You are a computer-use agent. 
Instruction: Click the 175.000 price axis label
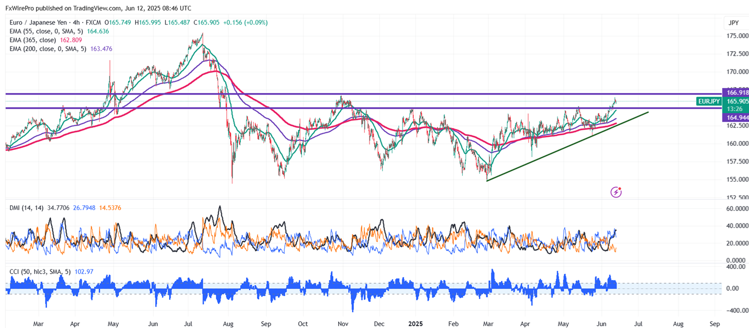tap(736, 36)
